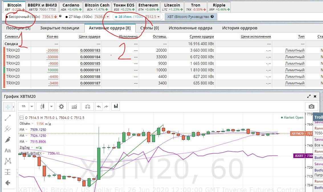Sort orders by Кол-во column
The image size is (323, 192).
tap(52, 37)
